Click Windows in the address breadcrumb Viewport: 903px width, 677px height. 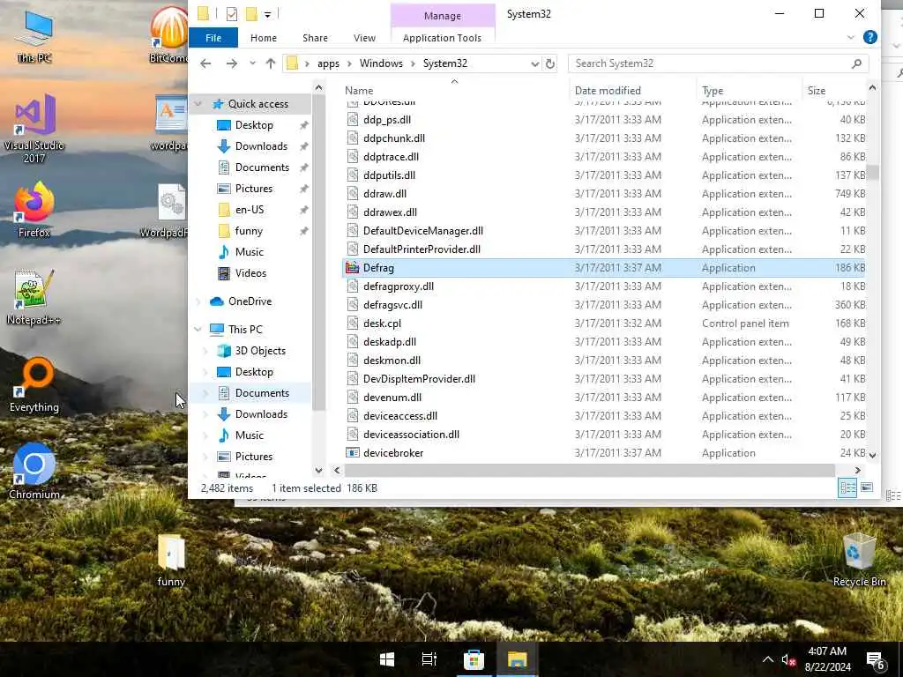tap(381, 63)
